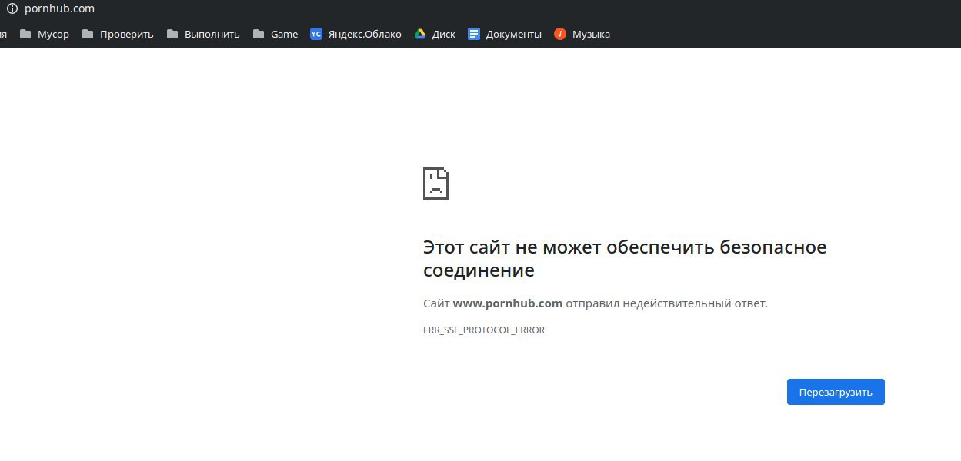Open the Диск bookmark
The height and width of the screenshot is (461, 961).
(435, 34)
